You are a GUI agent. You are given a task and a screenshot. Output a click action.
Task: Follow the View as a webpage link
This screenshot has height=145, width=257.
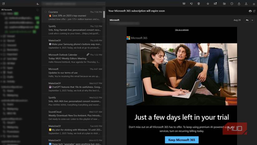pos(182,30)
